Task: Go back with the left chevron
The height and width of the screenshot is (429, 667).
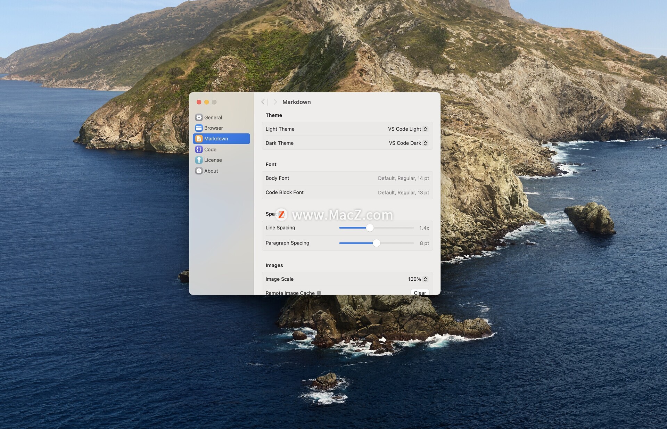Action: point(263,102)
